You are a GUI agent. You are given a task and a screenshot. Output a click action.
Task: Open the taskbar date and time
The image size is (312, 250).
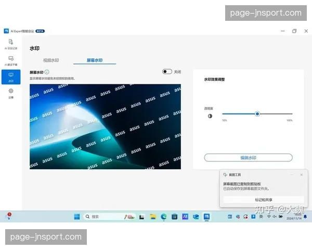tap(298, 216)
